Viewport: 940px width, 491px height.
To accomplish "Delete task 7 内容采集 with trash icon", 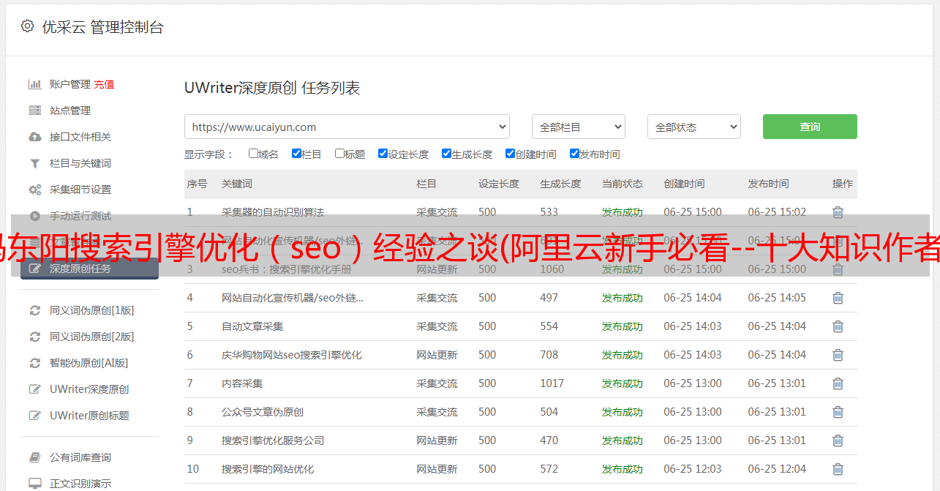I will click(x=838, y=383).
